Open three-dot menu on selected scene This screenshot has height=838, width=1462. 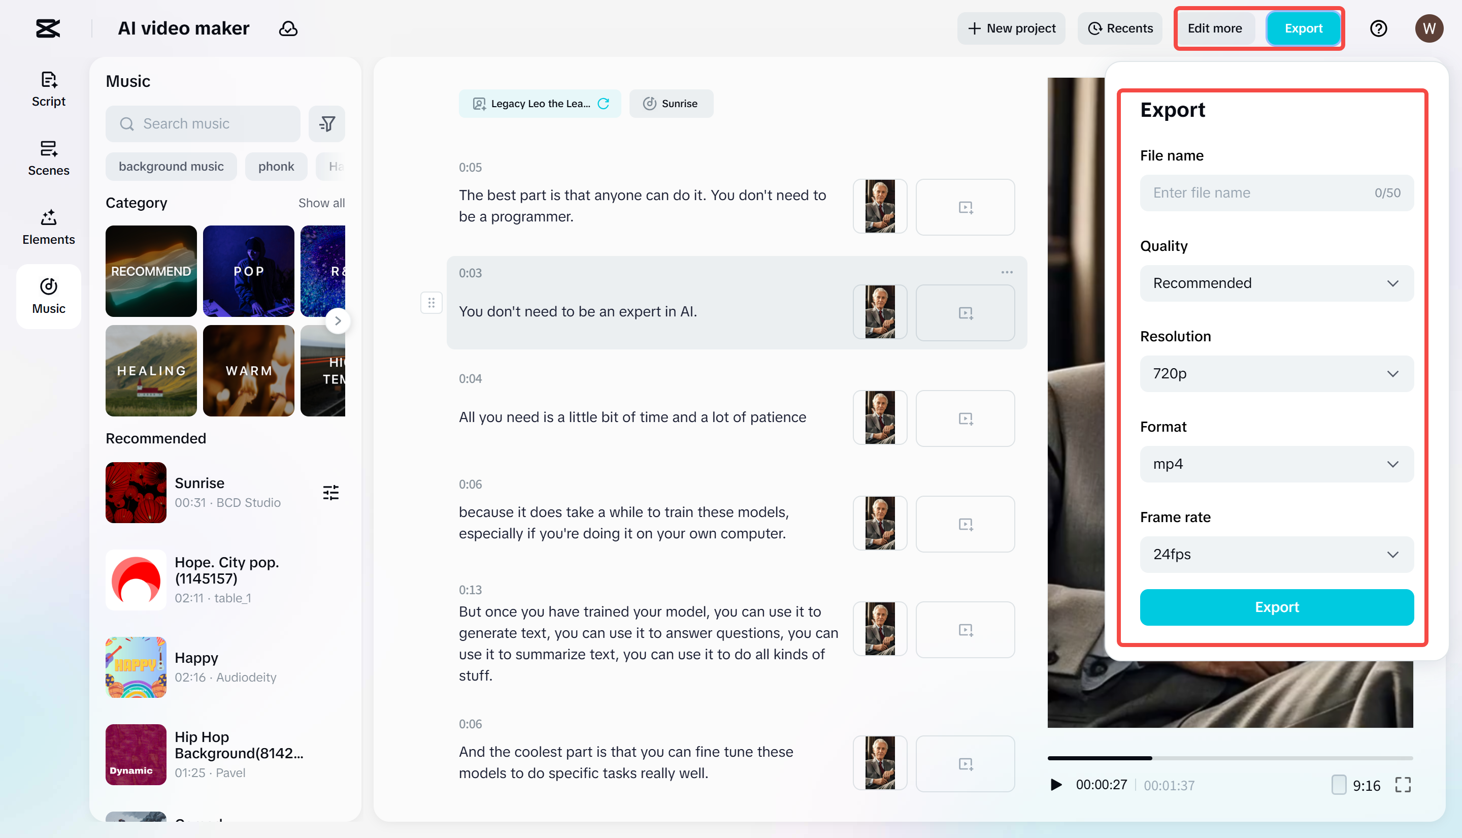[1007, 272]
